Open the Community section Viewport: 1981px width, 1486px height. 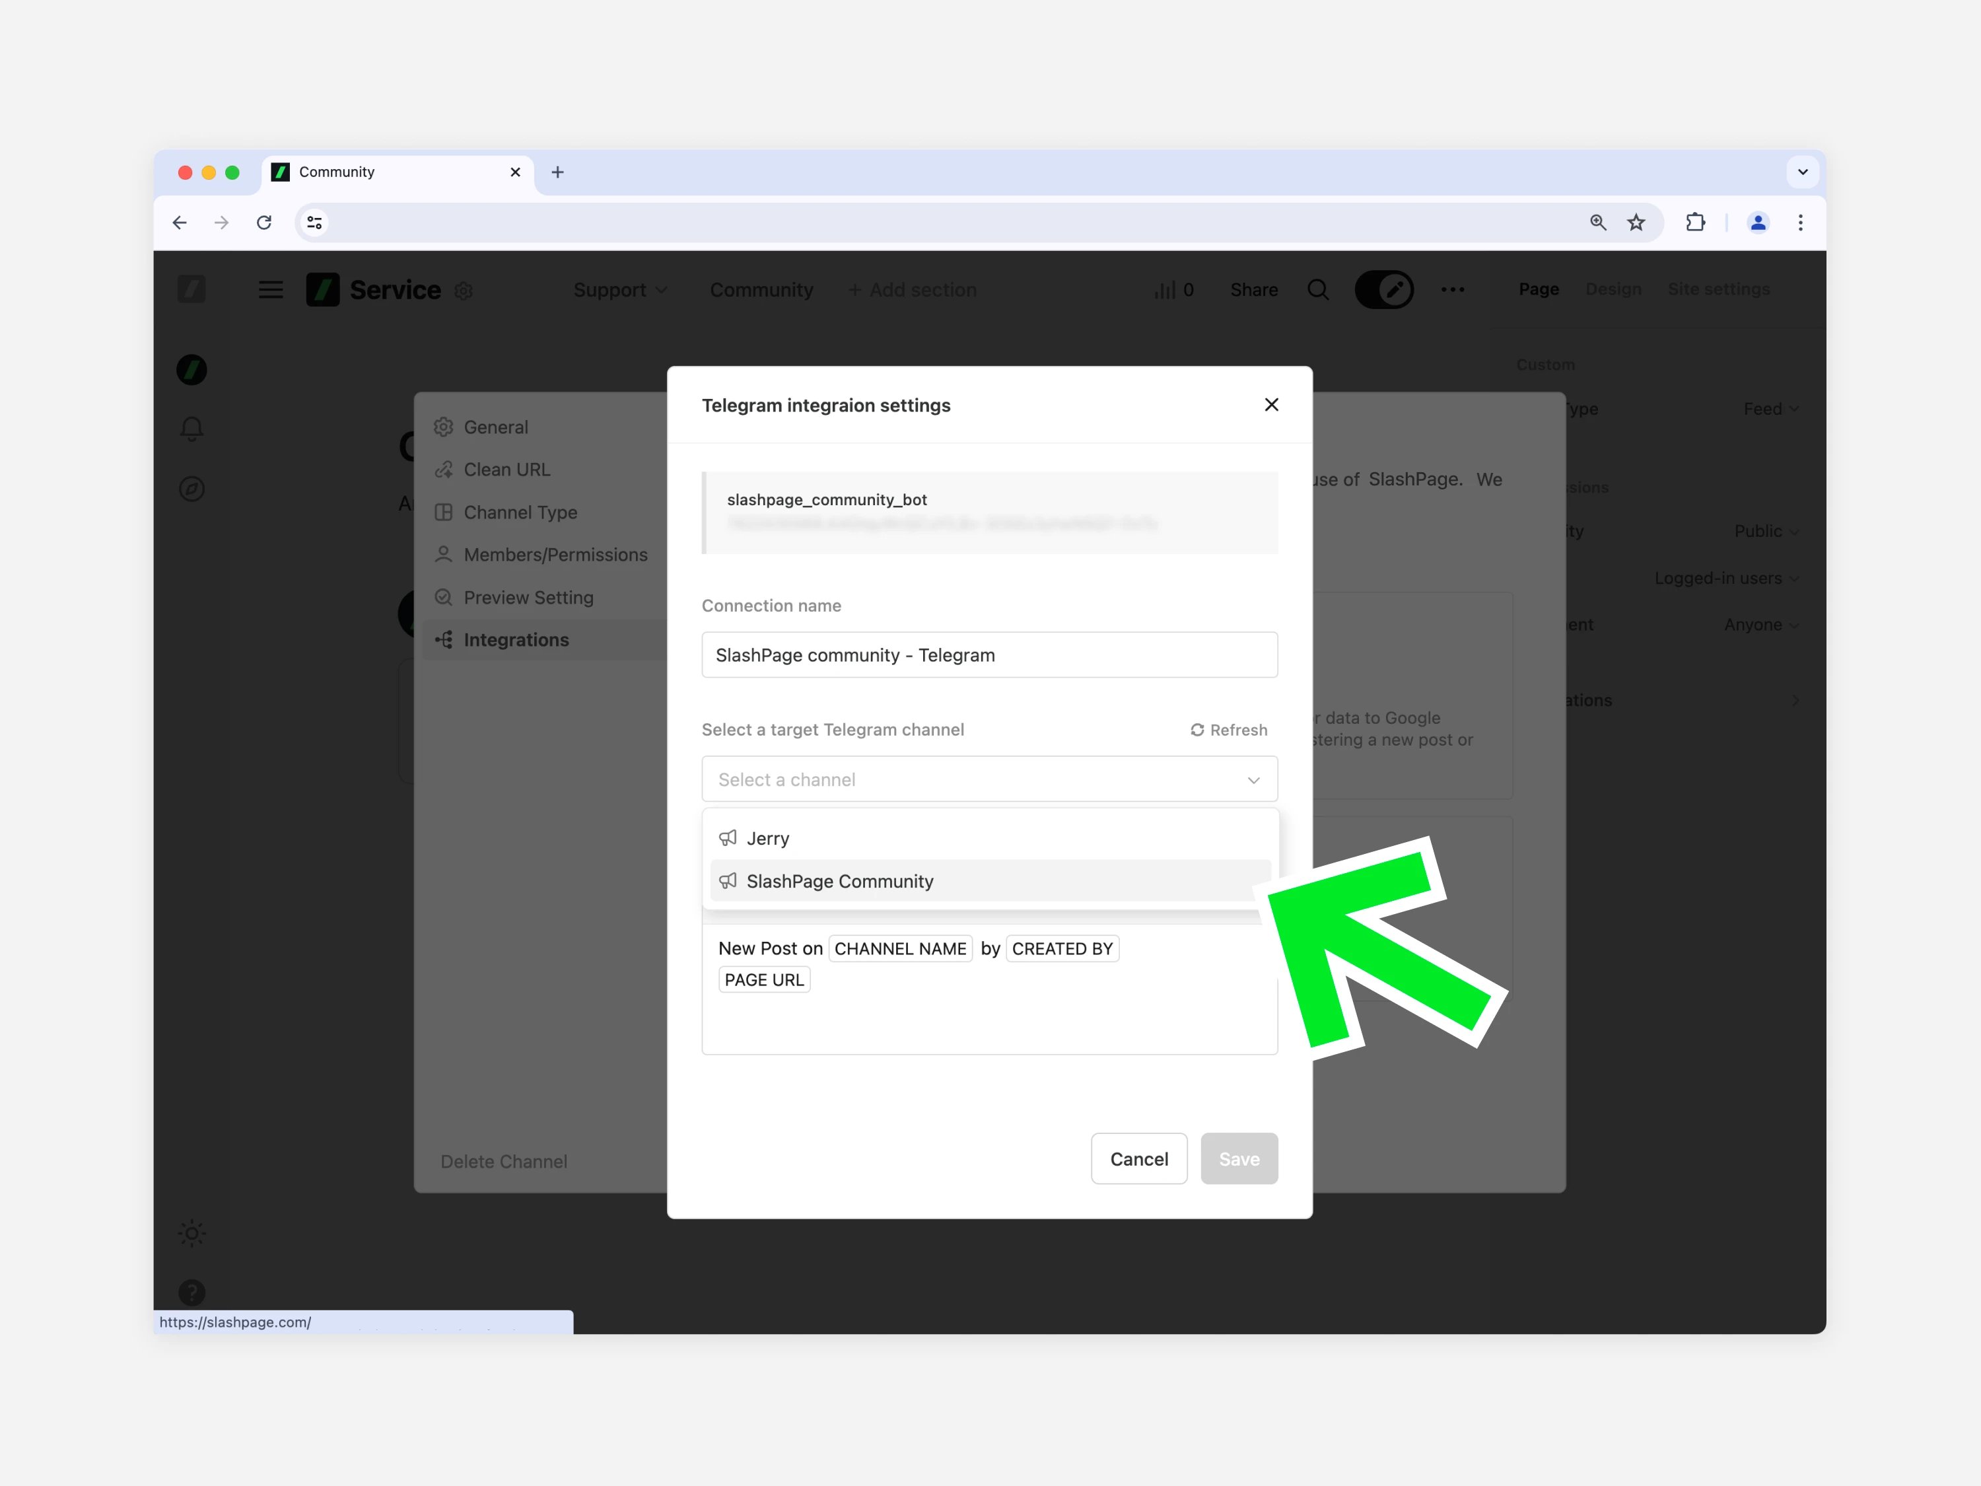pos(761,289)
